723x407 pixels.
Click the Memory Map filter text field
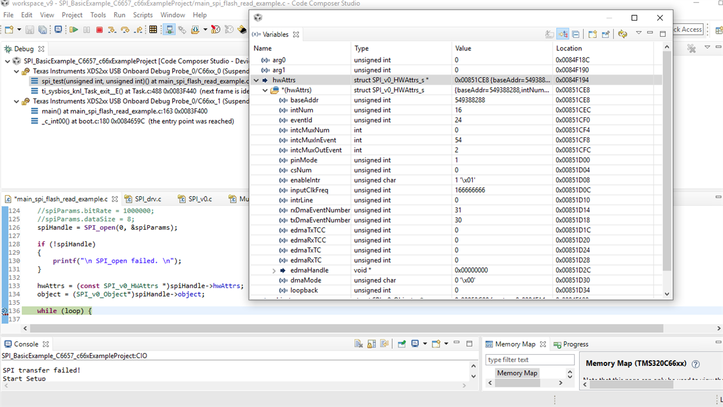(x=530, y=359)
